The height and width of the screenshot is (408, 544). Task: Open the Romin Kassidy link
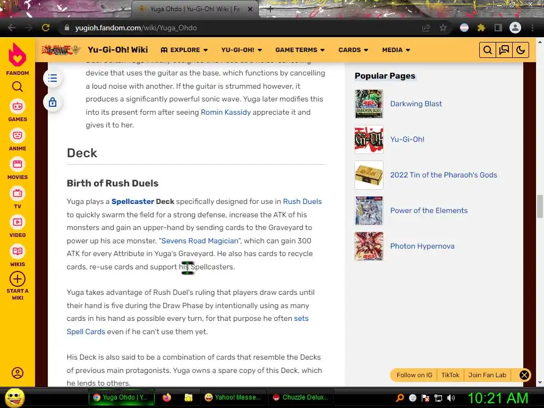(x=225, y=113)
